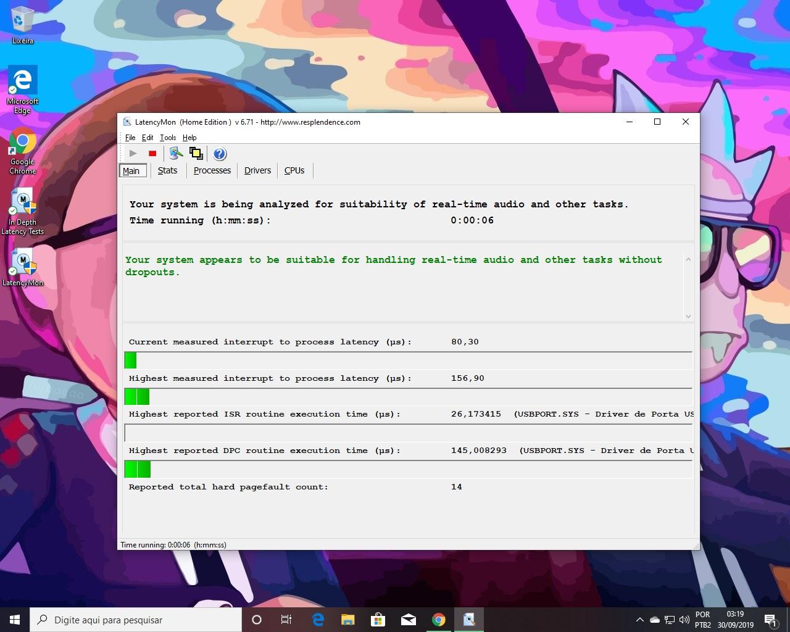The width and height of the screenshot is (790, 632).
Task: Close the LatencyMon window
Action: (x=686, y=122)
